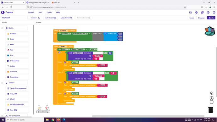Zoom out the blocks workspace
Image resolution: width=217 pixels, height=122 pixels.
(211, 102)
